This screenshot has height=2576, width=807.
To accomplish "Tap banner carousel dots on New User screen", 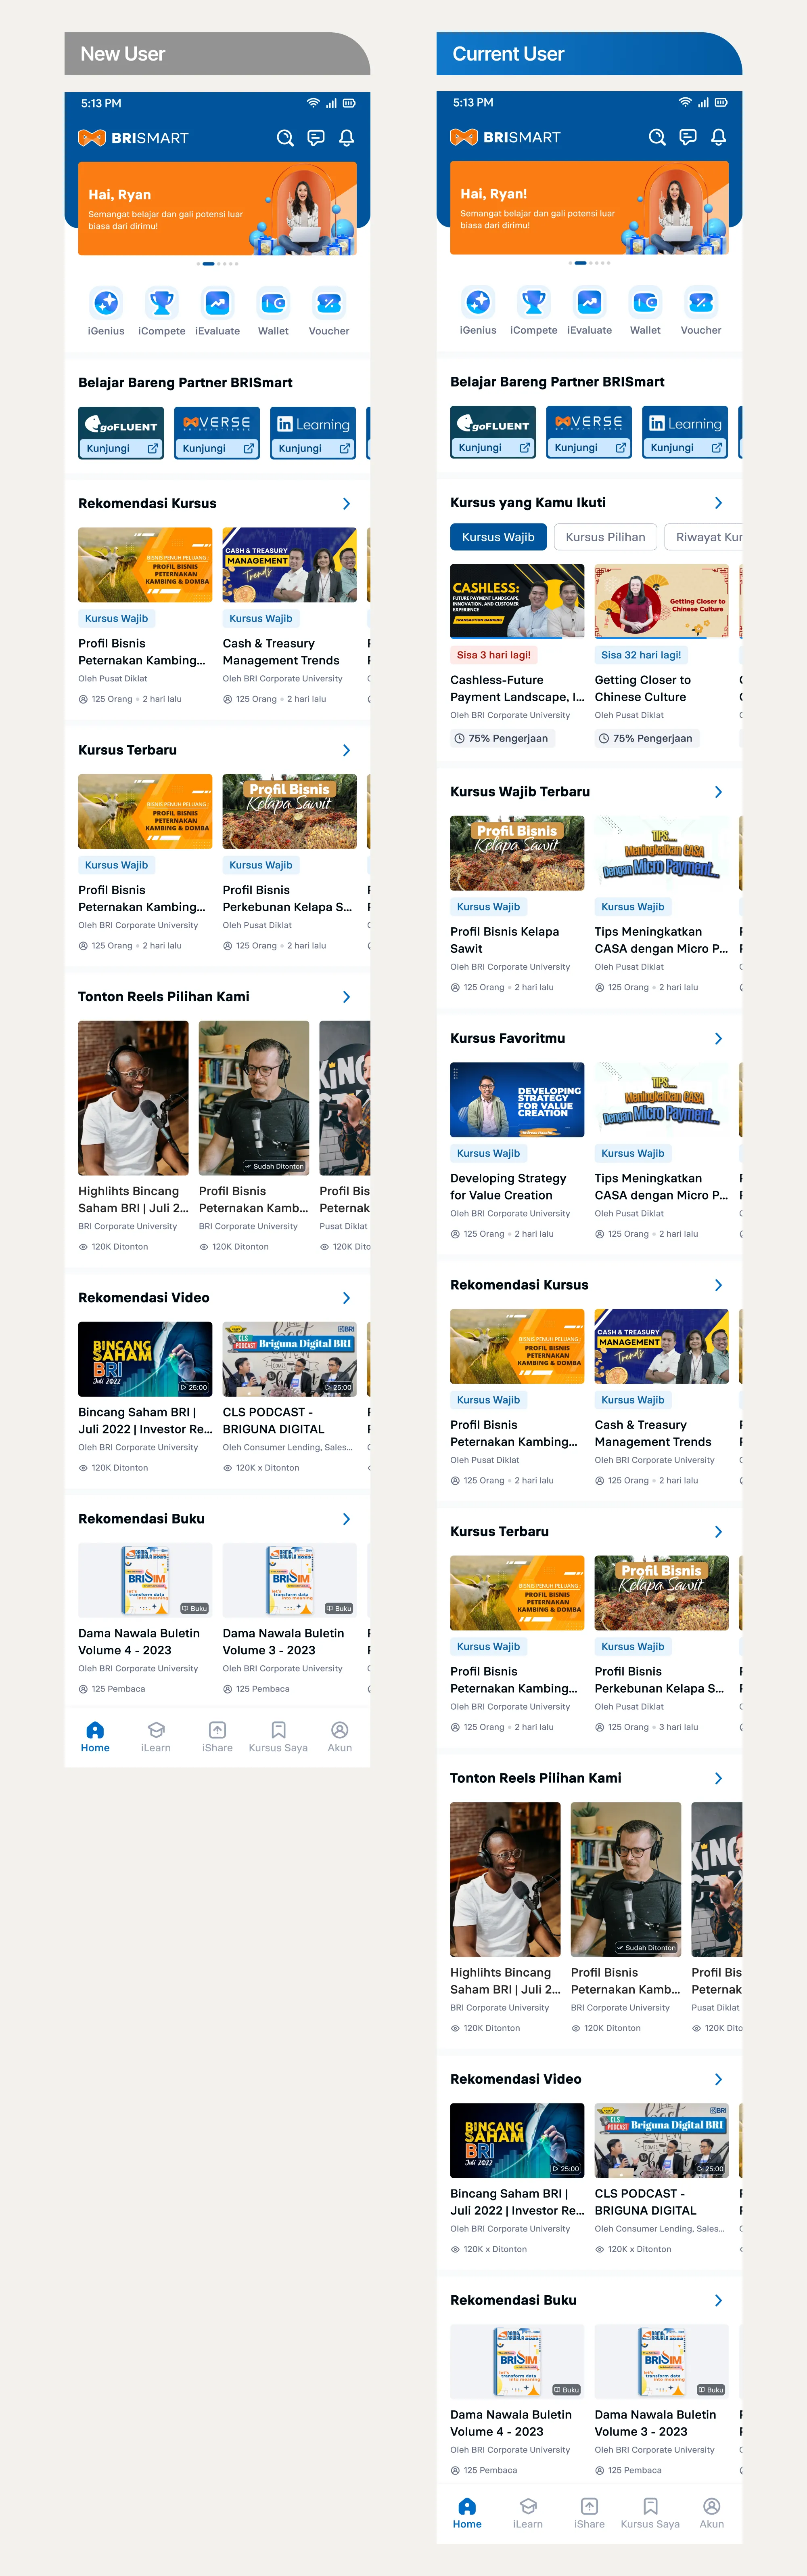I will [217, 264].
